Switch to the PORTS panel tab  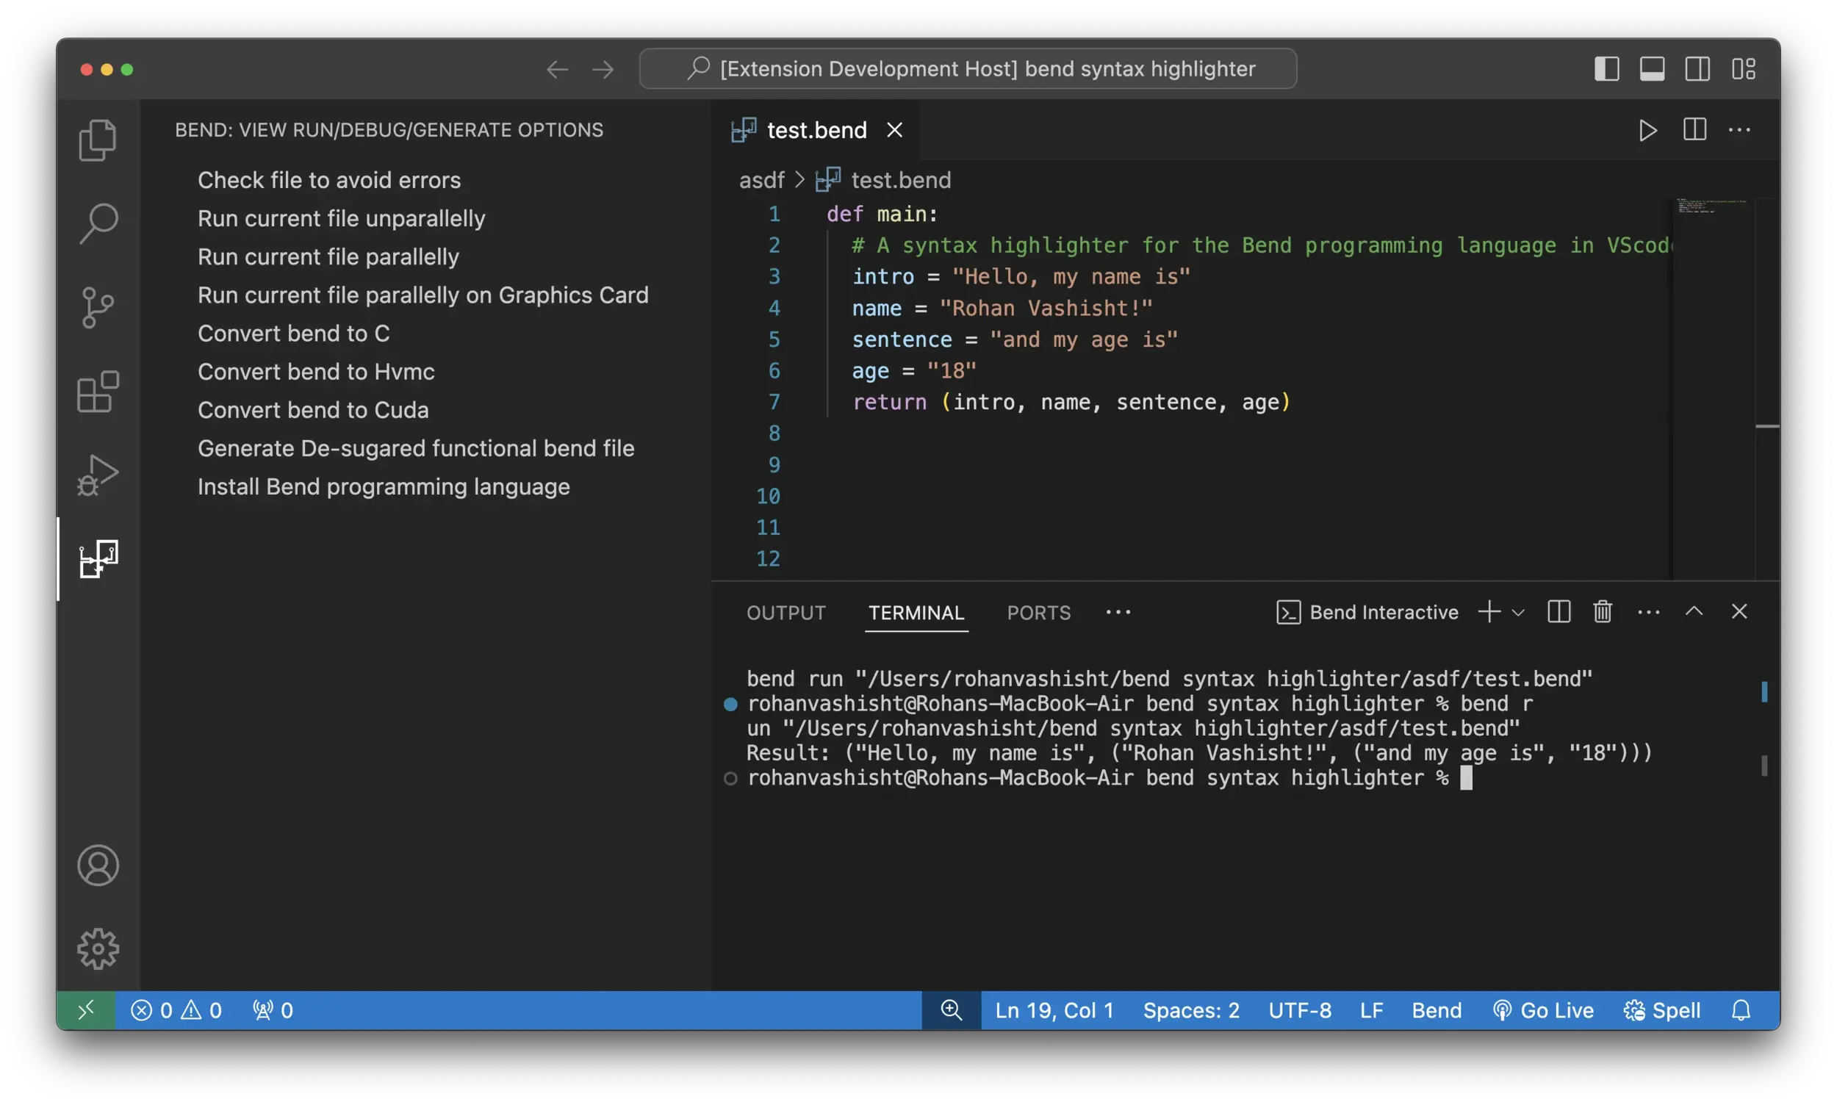coord(1038,613)
